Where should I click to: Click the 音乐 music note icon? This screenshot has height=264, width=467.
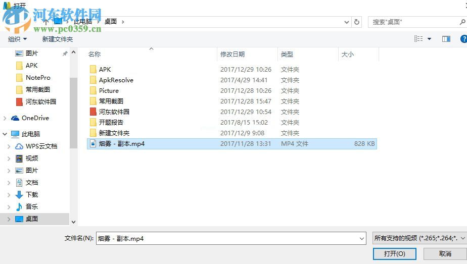(x=19, y=206)
